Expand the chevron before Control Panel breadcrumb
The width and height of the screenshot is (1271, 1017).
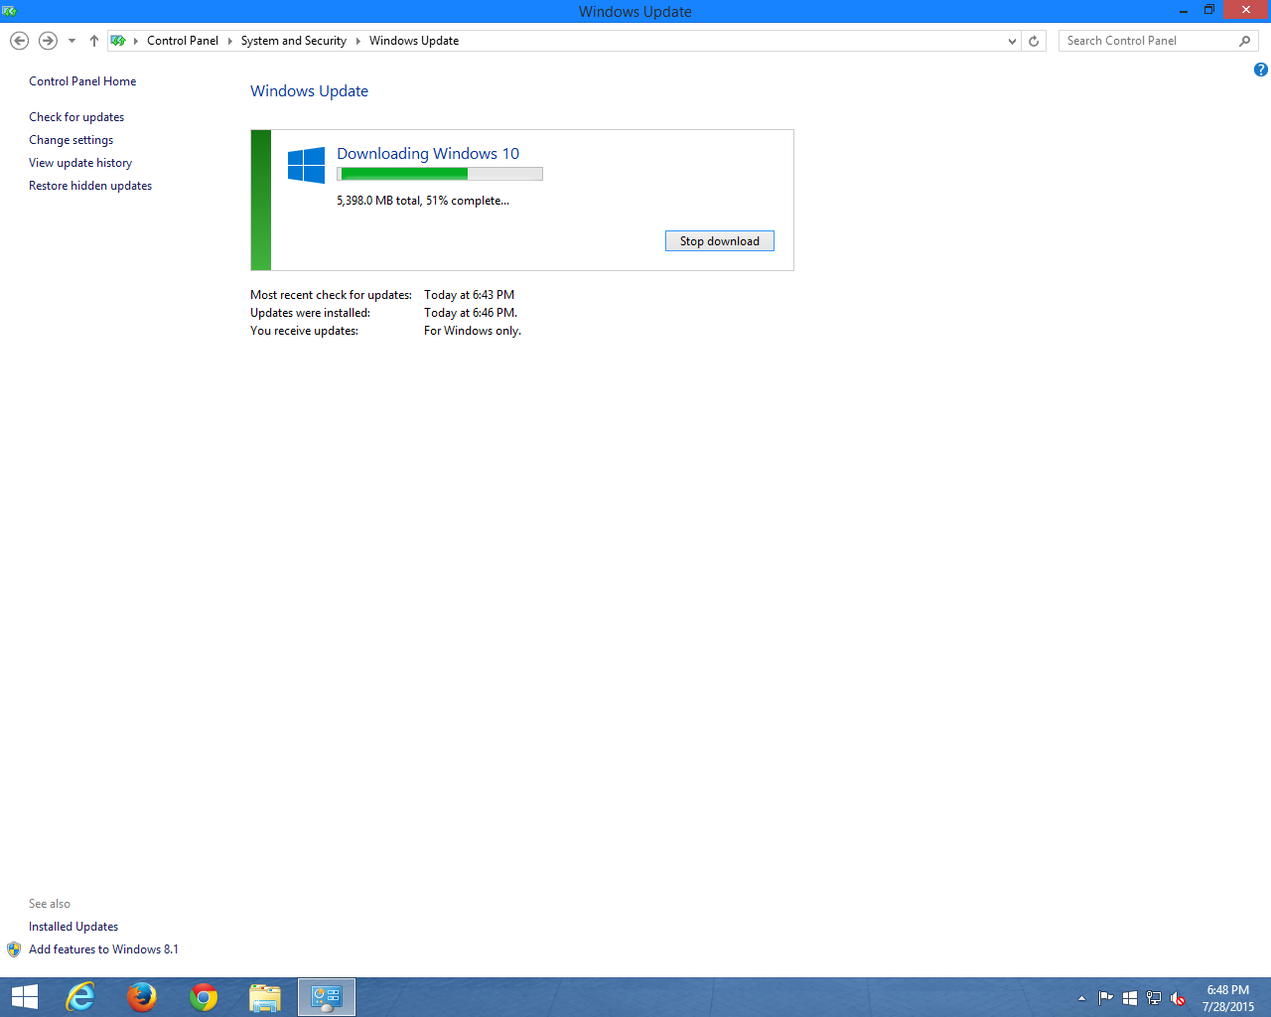click(136, 41)
